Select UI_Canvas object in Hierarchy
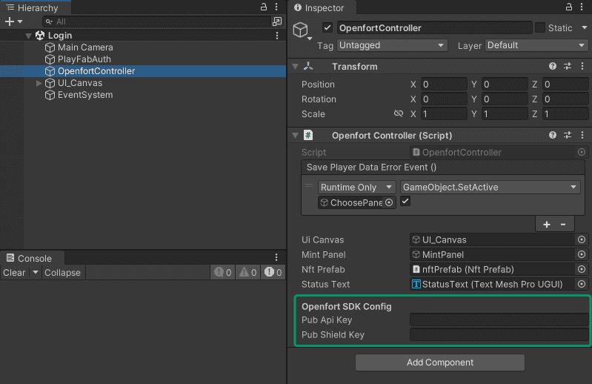This screenshot has width=592, height=384. pyautogui.click(x=80, y=83)
